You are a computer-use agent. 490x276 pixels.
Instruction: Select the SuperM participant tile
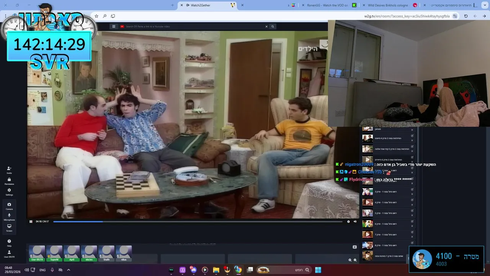click(54, 253)
